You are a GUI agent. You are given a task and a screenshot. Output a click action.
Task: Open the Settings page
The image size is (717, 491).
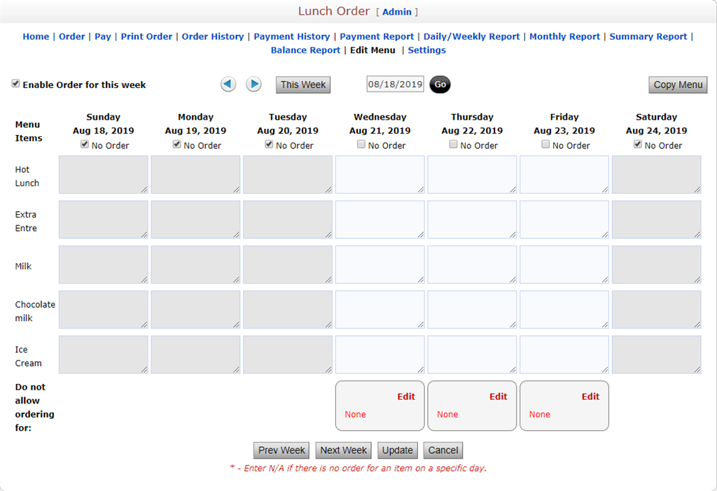pos(428,50)
